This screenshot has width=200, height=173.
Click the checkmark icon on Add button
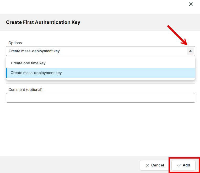click(x=179, y=165)
